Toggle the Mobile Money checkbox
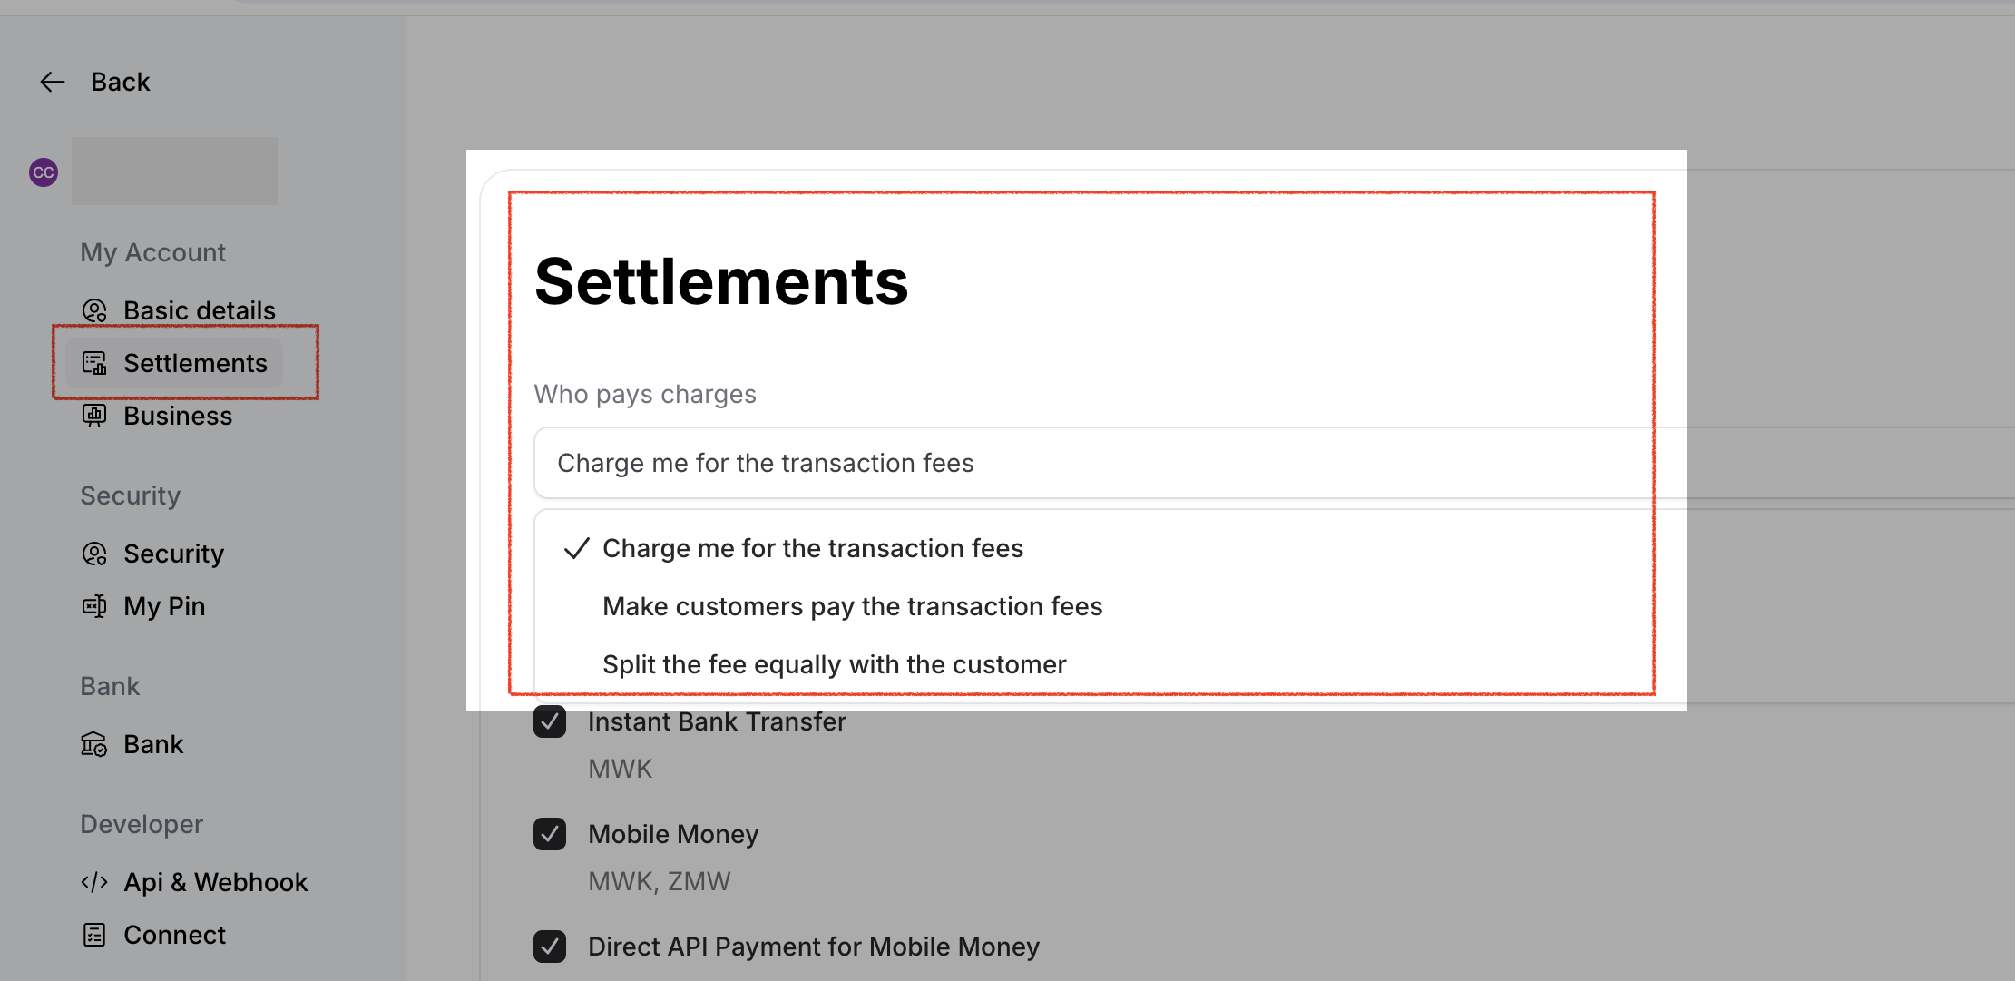 coord(550,835)
